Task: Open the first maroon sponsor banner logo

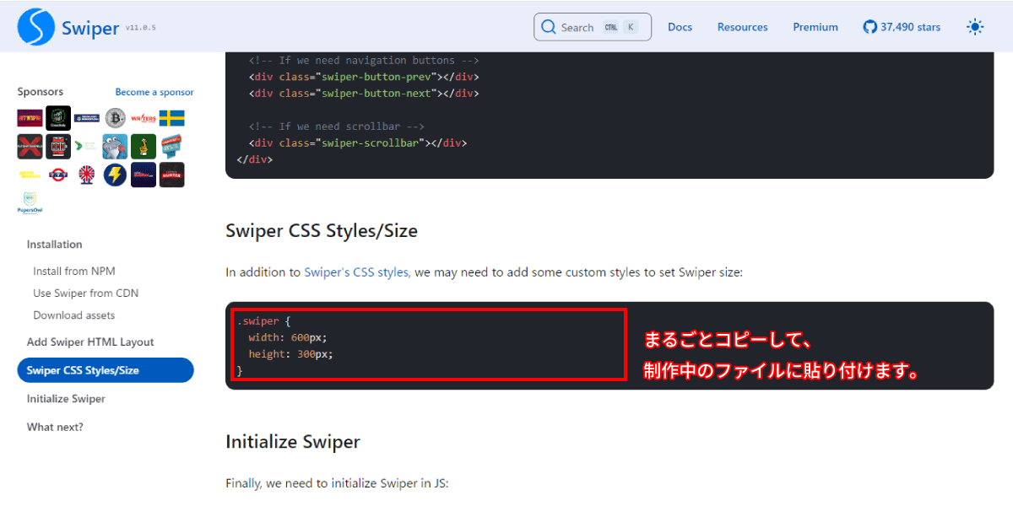Action: pos(30,118)
